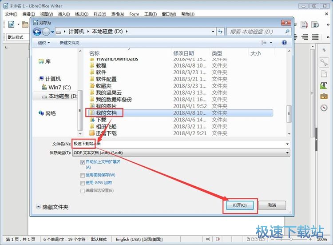Open sidebar Navigator compass icon
Screen dimensions: 333x245
pos(324,108)
